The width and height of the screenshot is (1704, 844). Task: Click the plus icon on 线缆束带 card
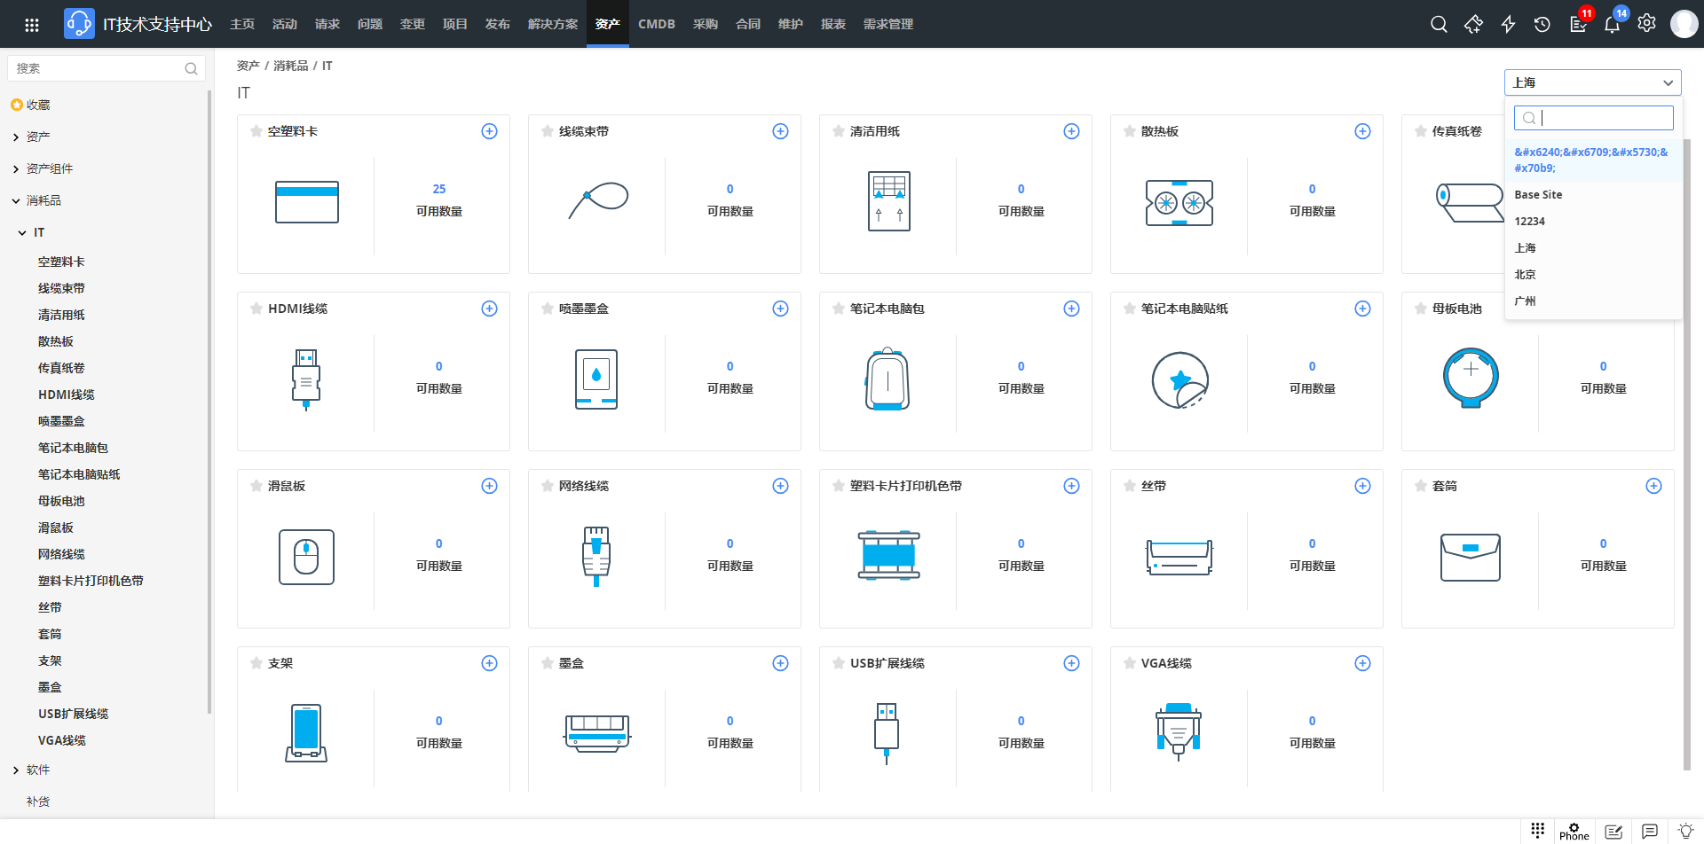coord(780,131)
